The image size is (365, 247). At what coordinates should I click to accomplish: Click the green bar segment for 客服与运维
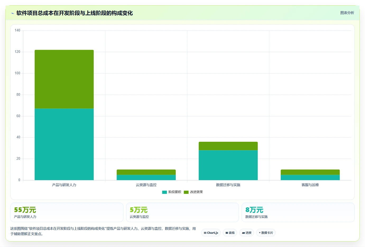[310, 172]
